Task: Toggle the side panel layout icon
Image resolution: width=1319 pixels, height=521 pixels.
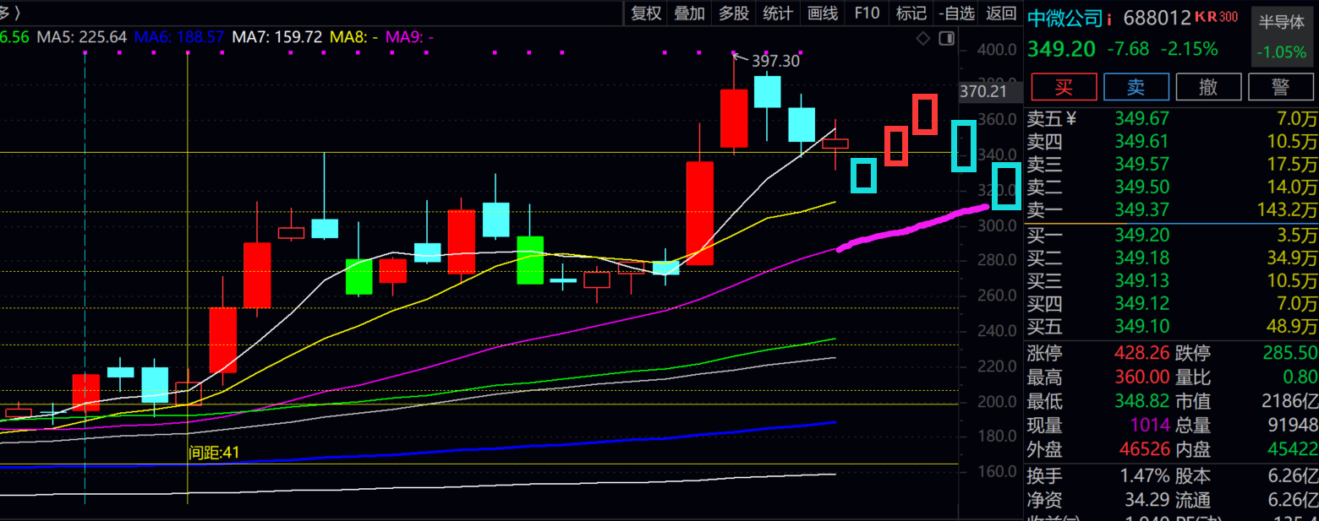Action: pos(947,39)
